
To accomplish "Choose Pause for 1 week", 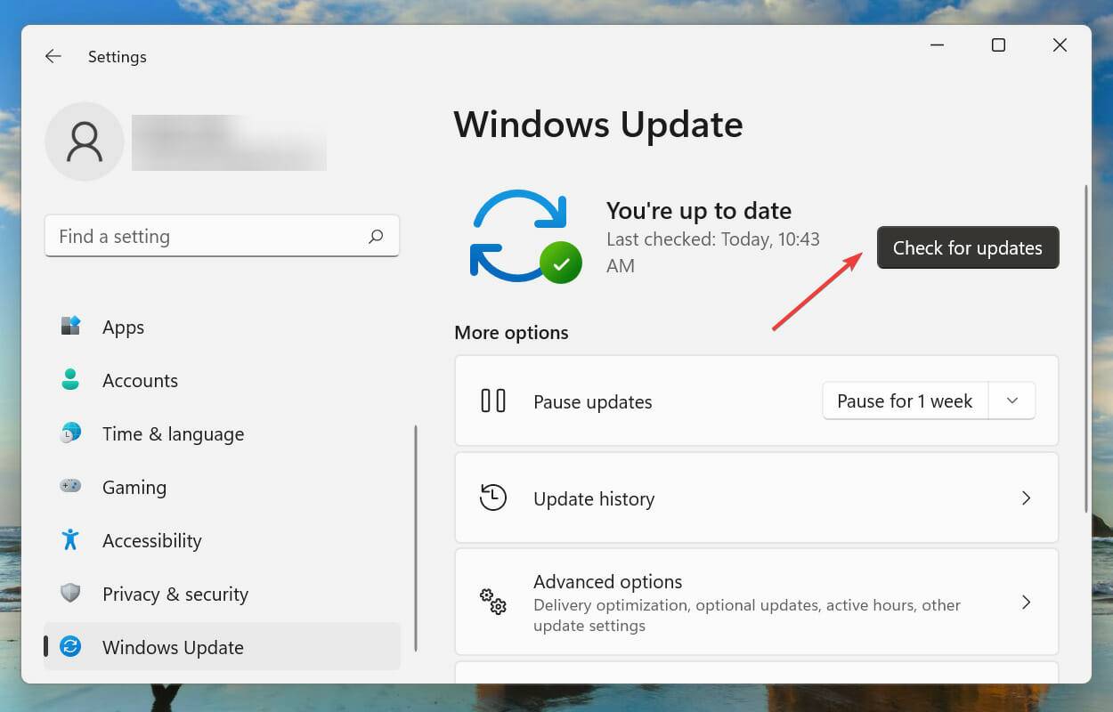I will 905,400.
